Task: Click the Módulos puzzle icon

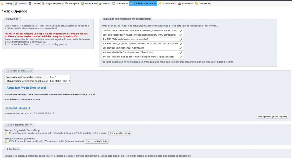Action: pyautogui.click(x=100, y=3)
